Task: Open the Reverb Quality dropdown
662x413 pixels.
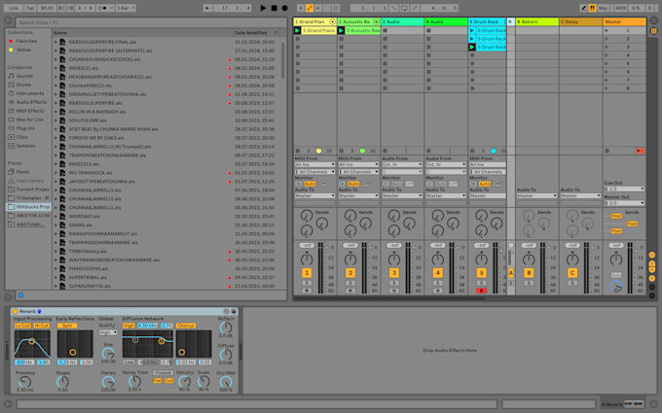Action: click(108, 333)
